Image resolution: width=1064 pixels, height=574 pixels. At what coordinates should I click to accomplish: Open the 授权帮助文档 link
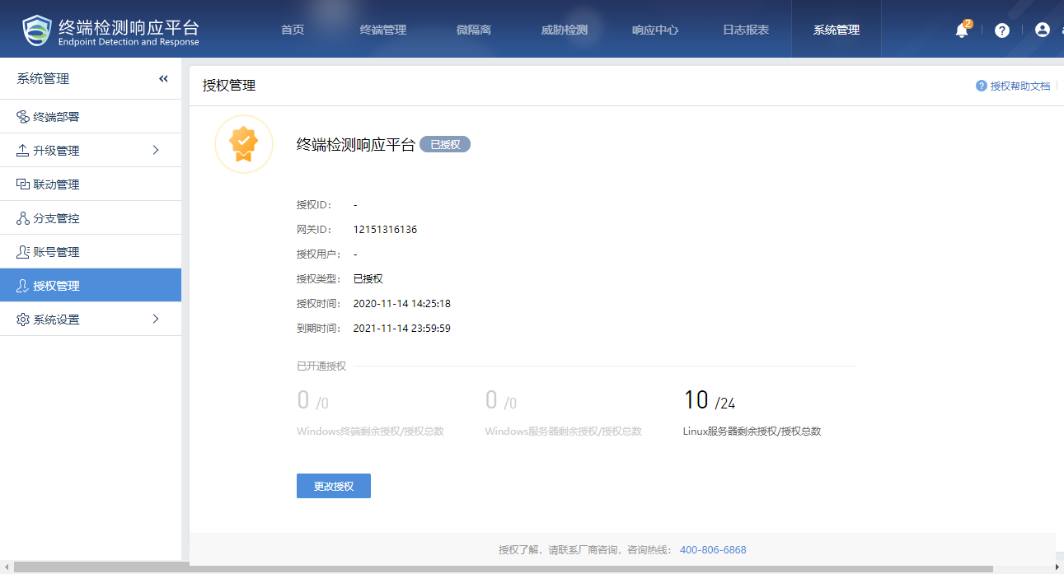pyautogui.click(x=1019, y=86)
